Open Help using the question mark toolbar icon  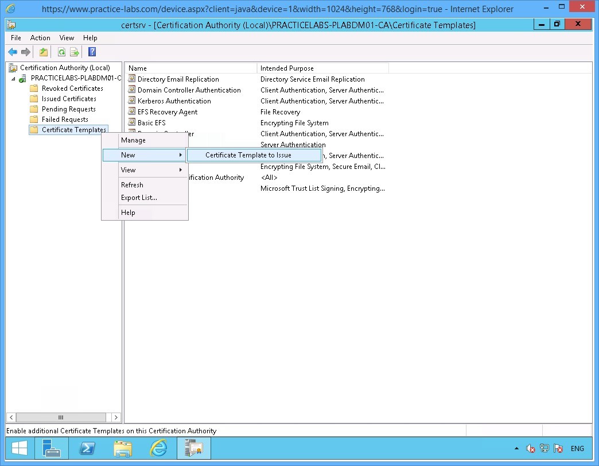click(92, 52)
